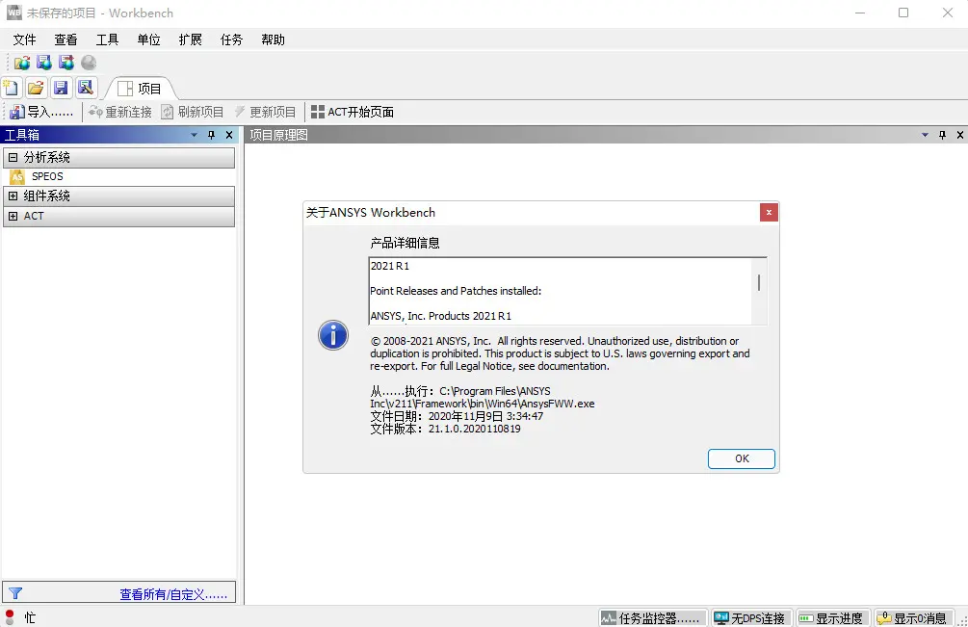Close the 项目原理图 schematic panel
This screenshot has height=627, width=968.
pos(960,135)
